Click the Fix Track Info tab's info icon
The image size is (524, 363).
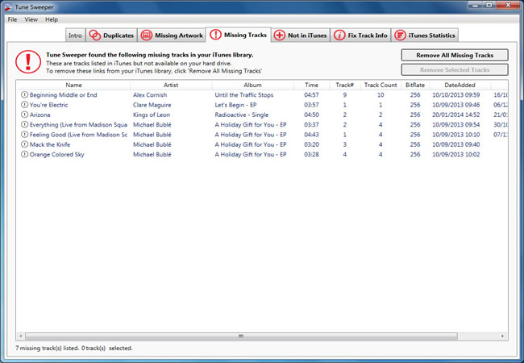(339, 35)
